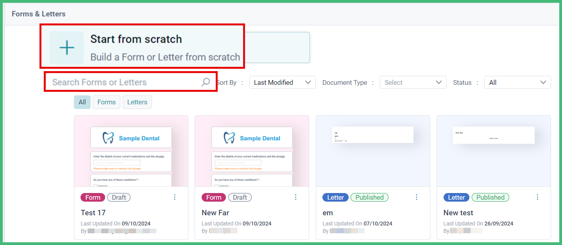The height and width of the screenshot is (245, 562).
Task: Click the Form badge on New Far card
Action: click(213, 197)
